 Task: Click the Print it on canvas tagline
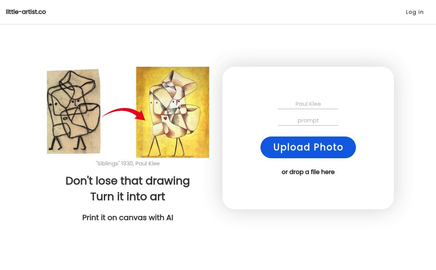pos(128,217)
